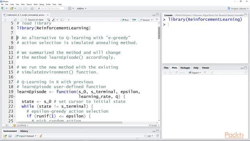Click the go back arrow in editor toolbar

[5, 20]
